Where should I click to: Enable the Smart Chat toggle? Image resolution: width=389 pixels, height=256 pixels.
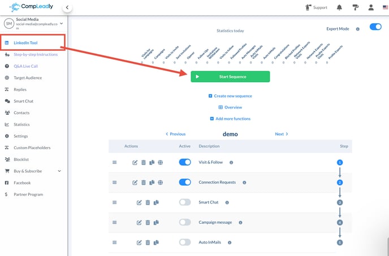185,202
